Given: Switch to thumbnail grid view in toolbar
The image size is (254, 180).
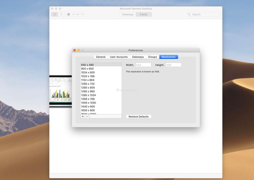Looking at the screenshot, I should [x=55, y=14].
